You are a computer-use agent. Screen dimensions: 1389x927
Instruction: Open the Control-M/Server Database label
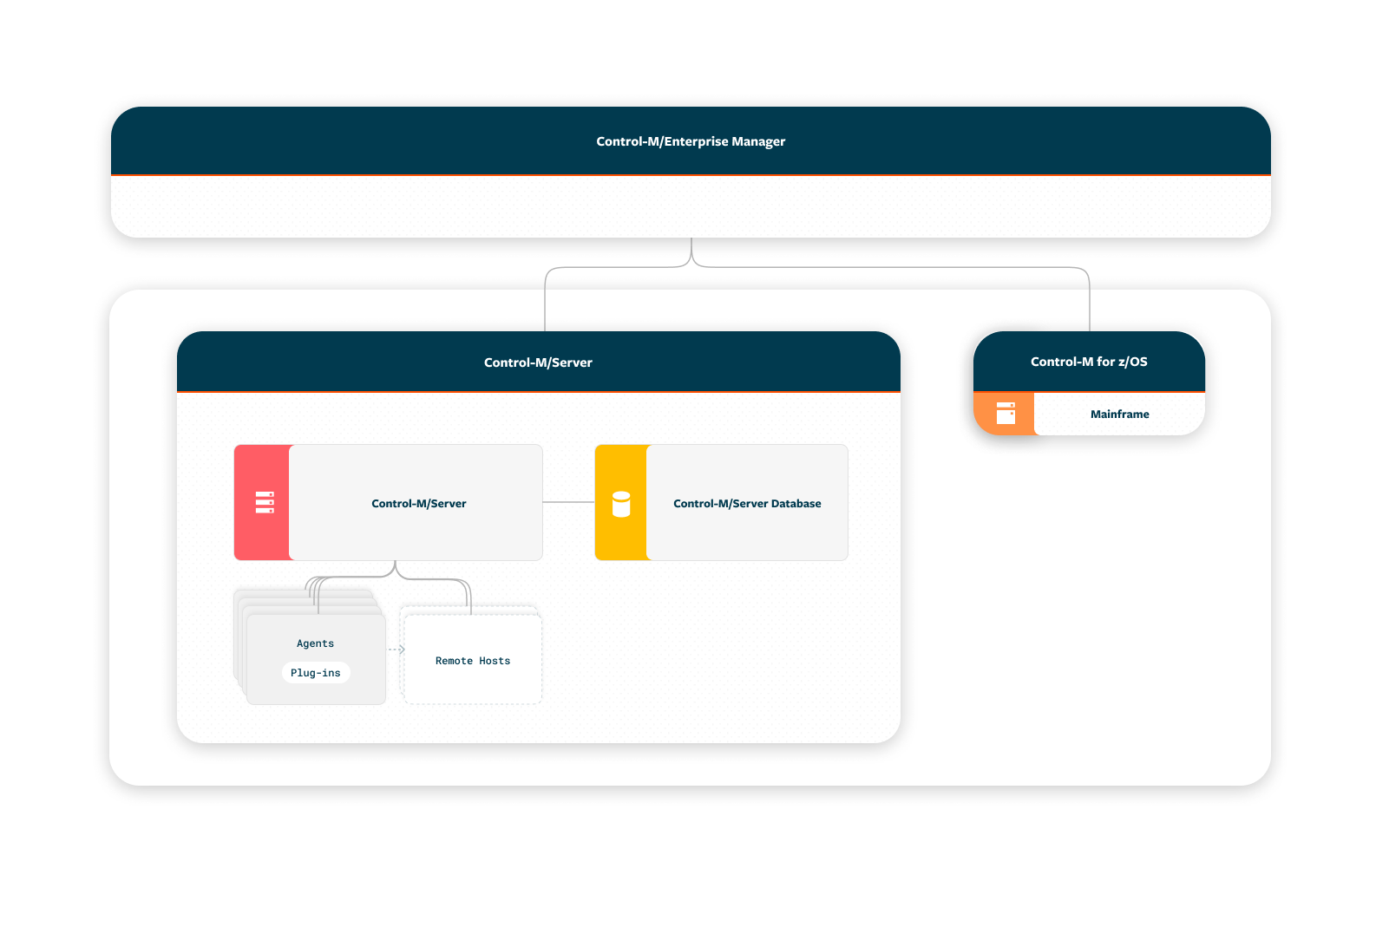click(x=747, y=504)
